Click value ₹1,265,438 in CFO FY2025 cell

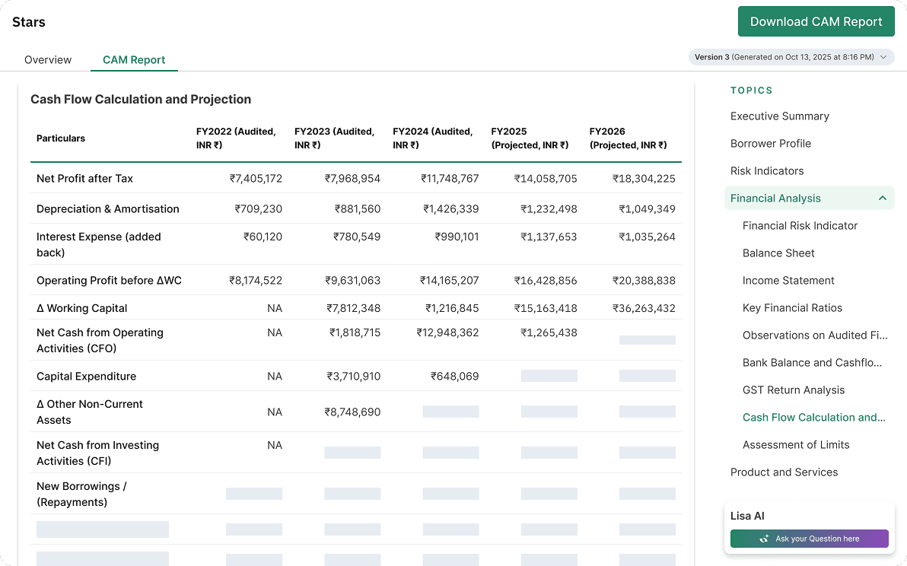pos(549,332)
